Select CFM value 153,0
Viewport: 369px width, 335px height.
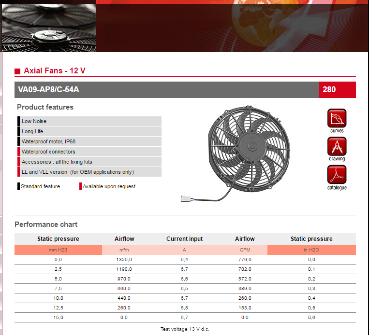(x=245, y=308)
